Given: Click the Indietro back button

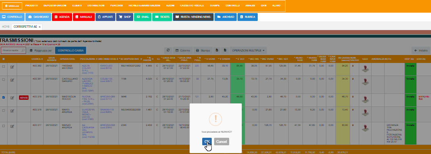Looking at the screenshot, I should [x=421, y=51].
